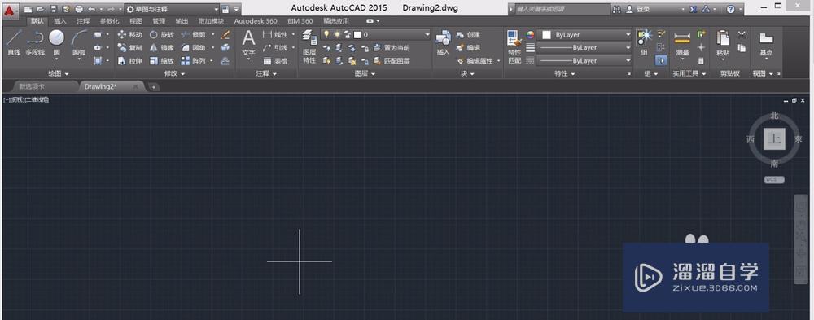Switch to the Insert (插入) ribbon tab
The width and height of the screenshot is (814, 320).
[x=60, y=21]
